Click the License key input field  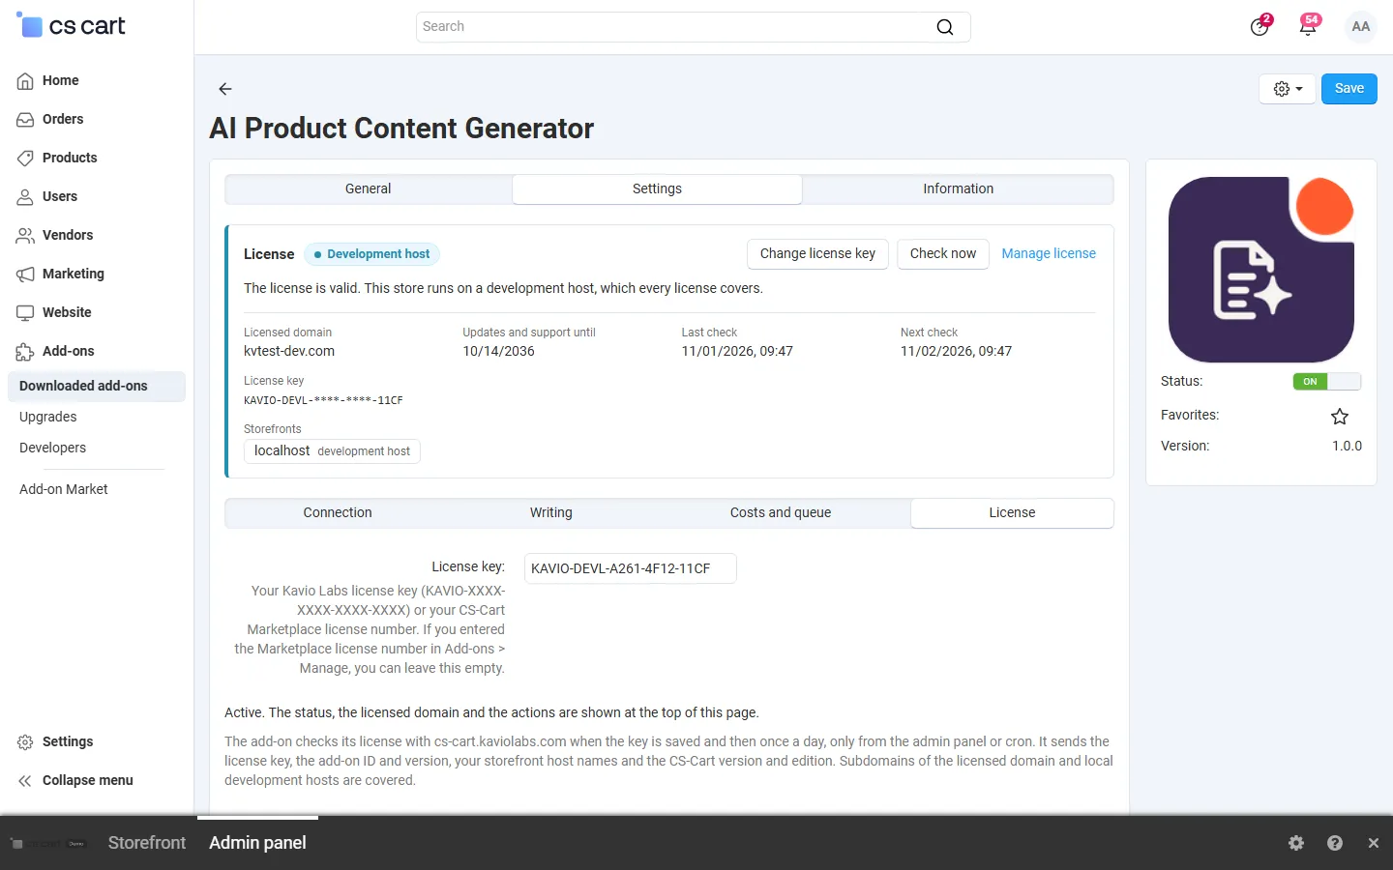tap(631, 568)
